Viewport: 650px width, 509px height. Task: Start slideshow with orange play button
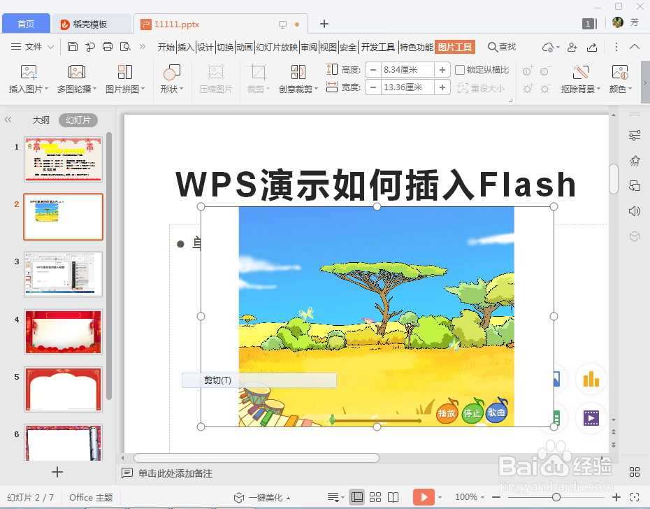click(424, 497)
